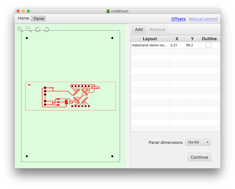This screenshot has width=235, height=189.
Task: Open the Offsets link
Action: [179, 19]
